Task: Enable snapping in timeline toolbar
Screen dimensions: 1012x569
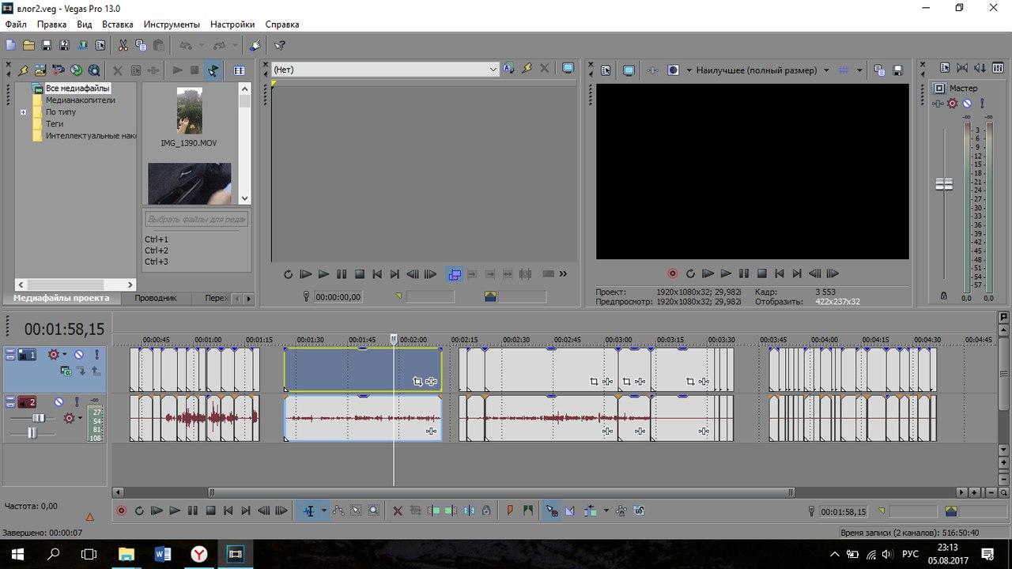Action: pos(553,511)
